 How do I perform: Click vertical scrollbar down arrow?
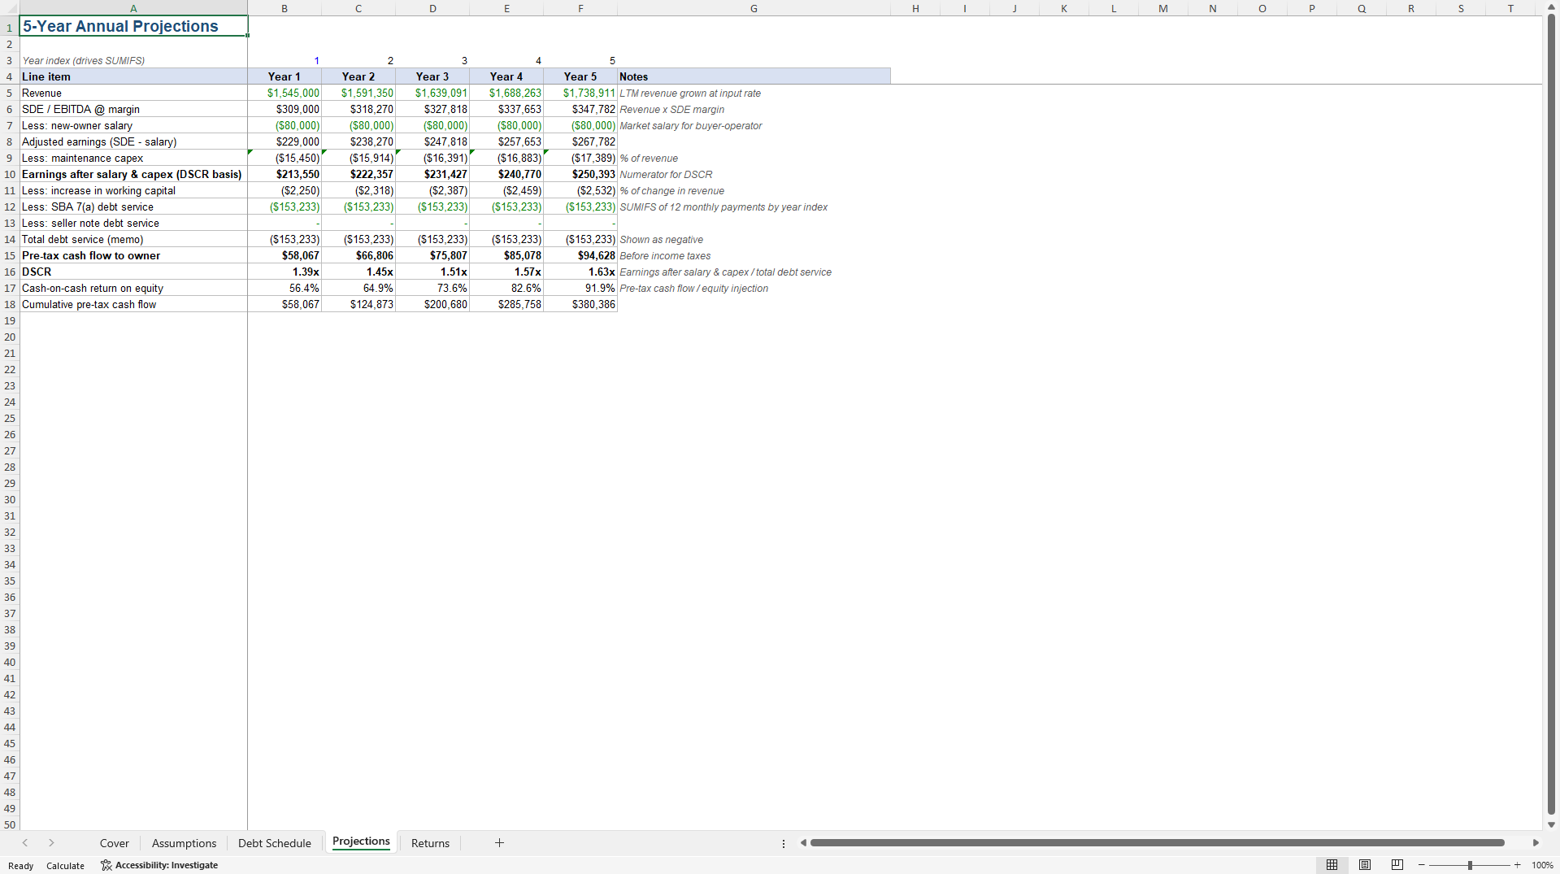pyautogui.click(x=1551, y=824)
